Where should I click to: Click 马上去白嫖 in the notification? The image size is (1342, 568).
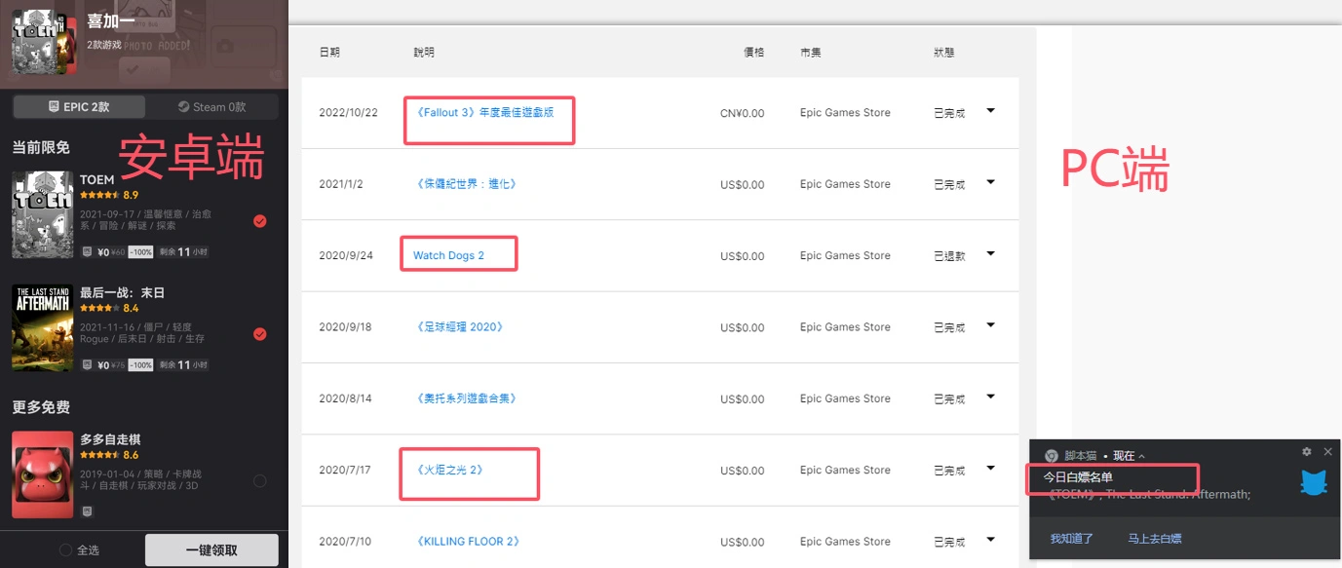(1155, 539)
